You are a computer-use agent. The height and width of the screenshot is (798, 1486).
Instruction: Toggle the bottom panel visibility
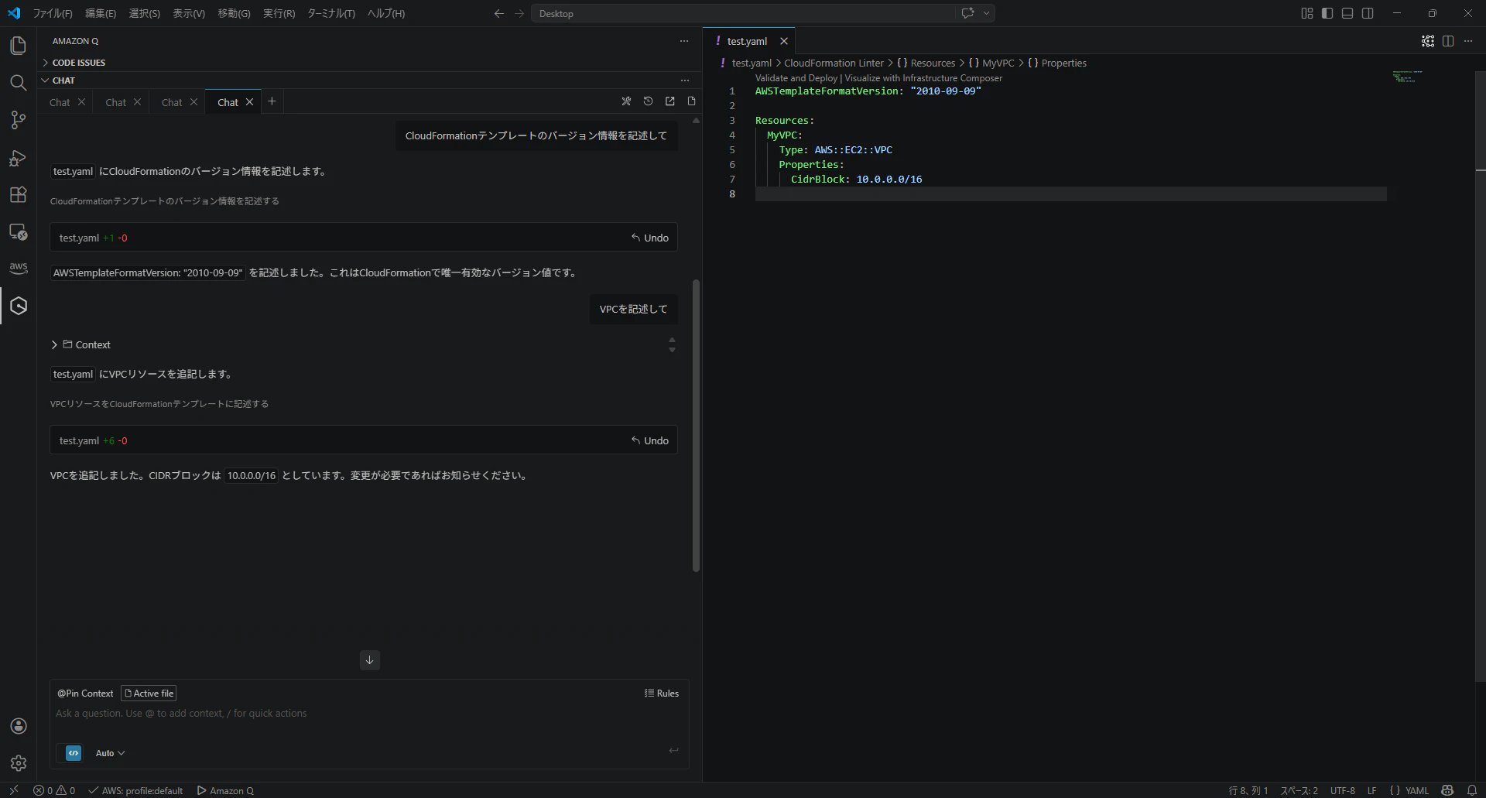pos(1347,13)
